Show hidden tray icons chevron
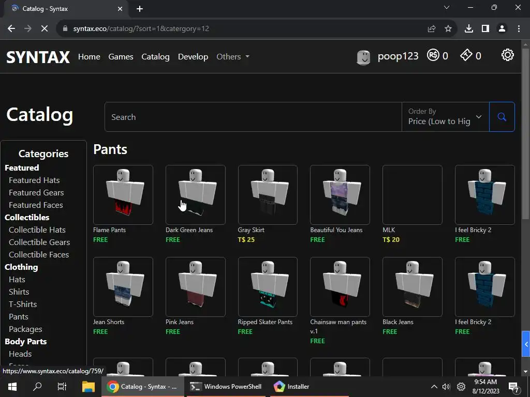 click(x=434, y=387)
